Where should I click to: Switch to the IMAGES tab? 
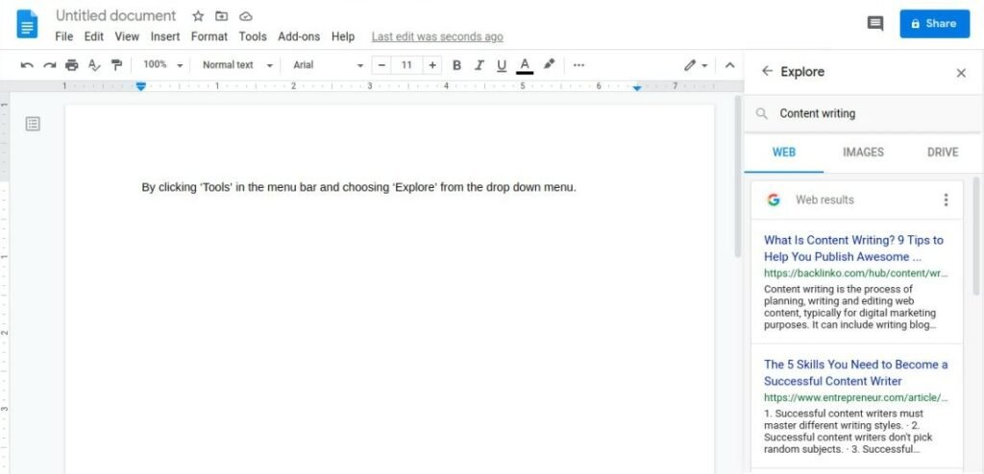pyautogui.click(x=863, y=152)
